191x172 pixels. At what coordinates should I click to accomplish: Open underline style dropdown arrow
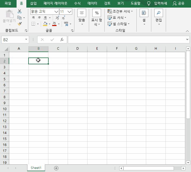tap(50, 18)
